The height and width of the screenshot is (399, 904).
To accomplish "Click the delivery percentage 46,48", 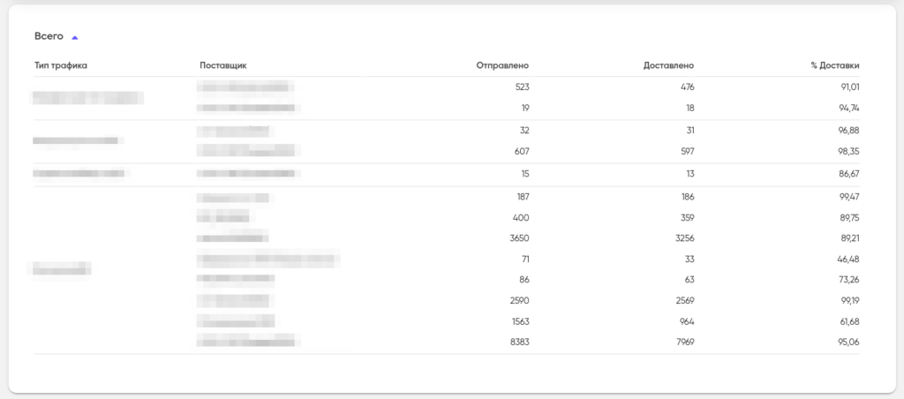I will pos(848,259).
